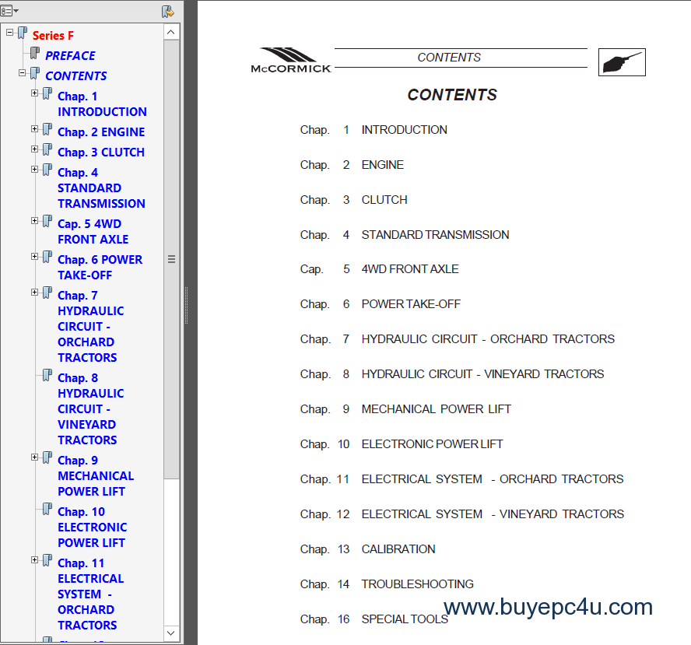Click bookmark icon beside Chap. 2 ENGINE
This screenshot has width=691, height=645.
(x=47, y=129)
